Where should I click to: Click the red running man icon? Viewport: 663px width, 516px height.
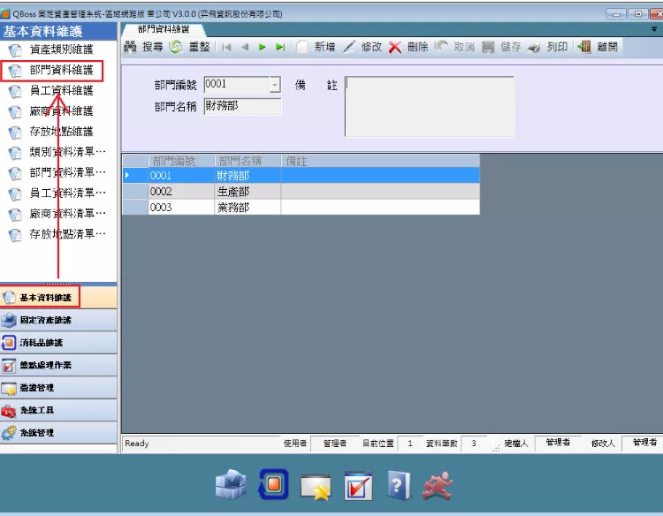pyautogui.click(x=437, y=485)
